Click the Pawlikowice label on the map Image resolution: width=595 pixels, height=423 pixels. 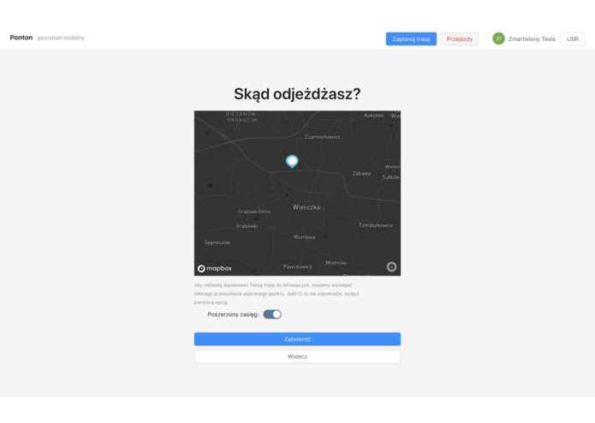(x=298, y=266)
